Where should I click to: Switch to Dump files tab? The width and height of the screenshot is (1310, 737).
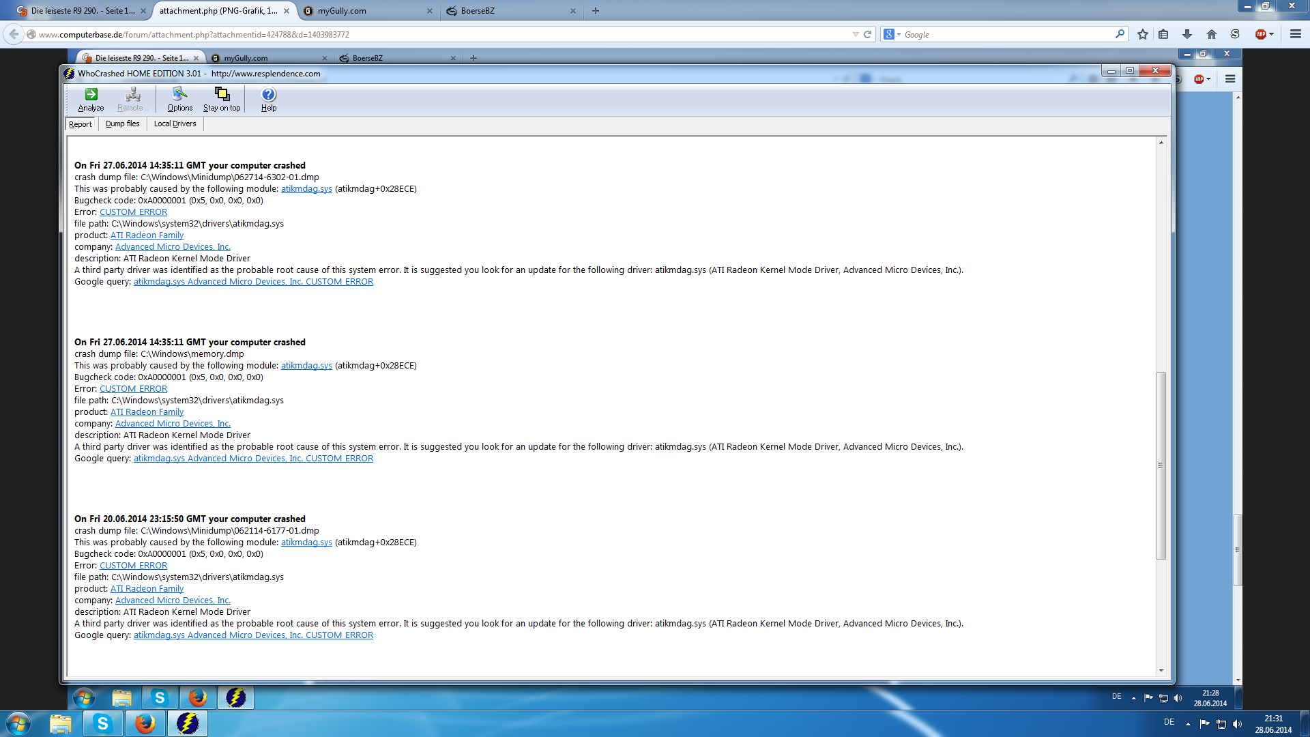(x=122, y=124)
